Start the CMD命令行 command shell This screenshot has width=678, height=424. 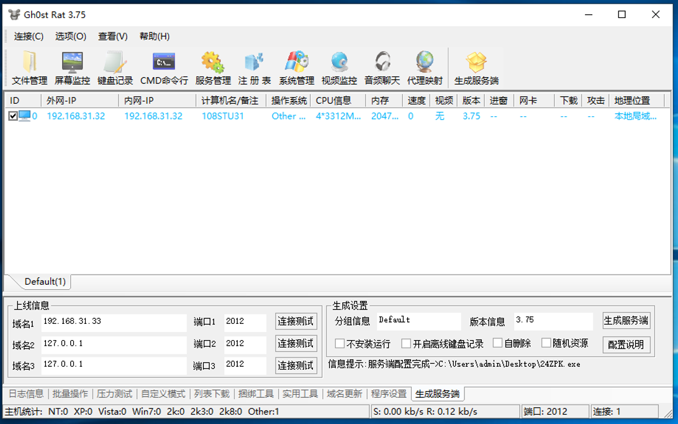tap(164, 68)
